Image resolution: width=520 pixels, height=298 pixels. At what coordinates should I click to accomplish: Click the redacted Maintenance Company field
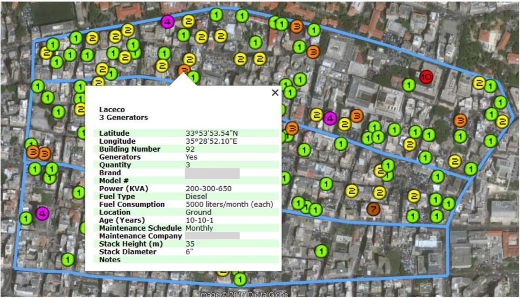[212, 236]
